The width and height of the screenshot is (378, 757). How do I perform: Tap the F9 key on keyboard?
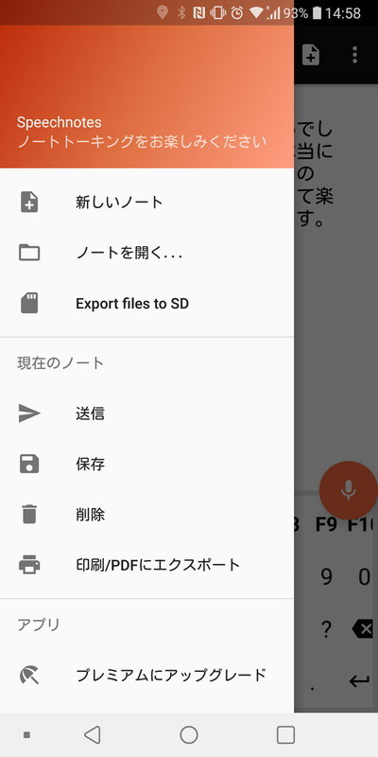(326, 525)
